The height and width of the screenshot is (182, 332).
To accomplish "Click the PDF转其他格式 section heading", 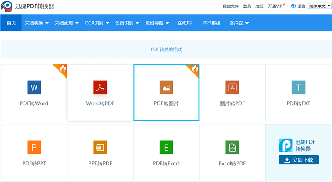I will coord(166,49).
